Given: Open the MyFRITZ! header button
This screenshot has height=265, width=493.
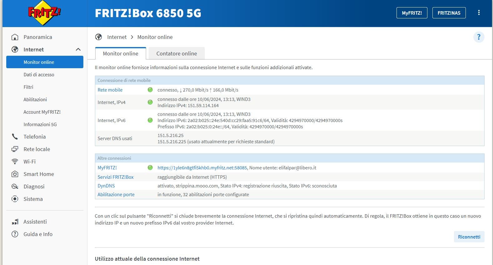Looking at the screenshot, I should point(412,13).
